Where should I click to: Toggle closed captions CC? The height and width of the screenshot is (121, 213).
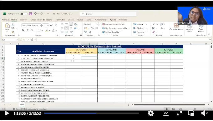tap(166, 113)
